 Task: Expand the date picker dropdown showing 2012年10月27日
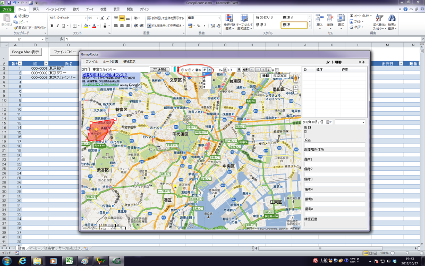click(329, 122)
